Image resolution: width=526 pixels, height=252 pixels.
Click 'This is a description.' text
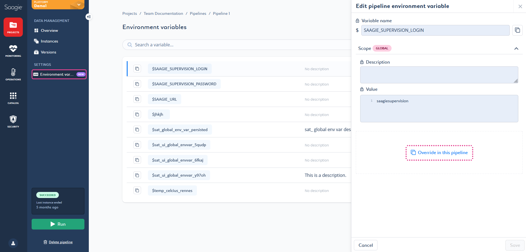click(x=325, y=175)
